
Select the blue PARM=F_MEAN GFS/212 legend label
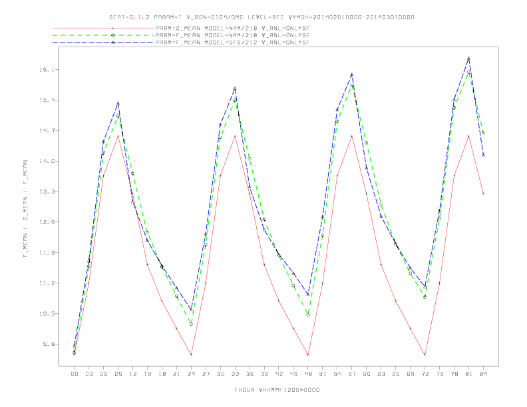tap(232, 43)
